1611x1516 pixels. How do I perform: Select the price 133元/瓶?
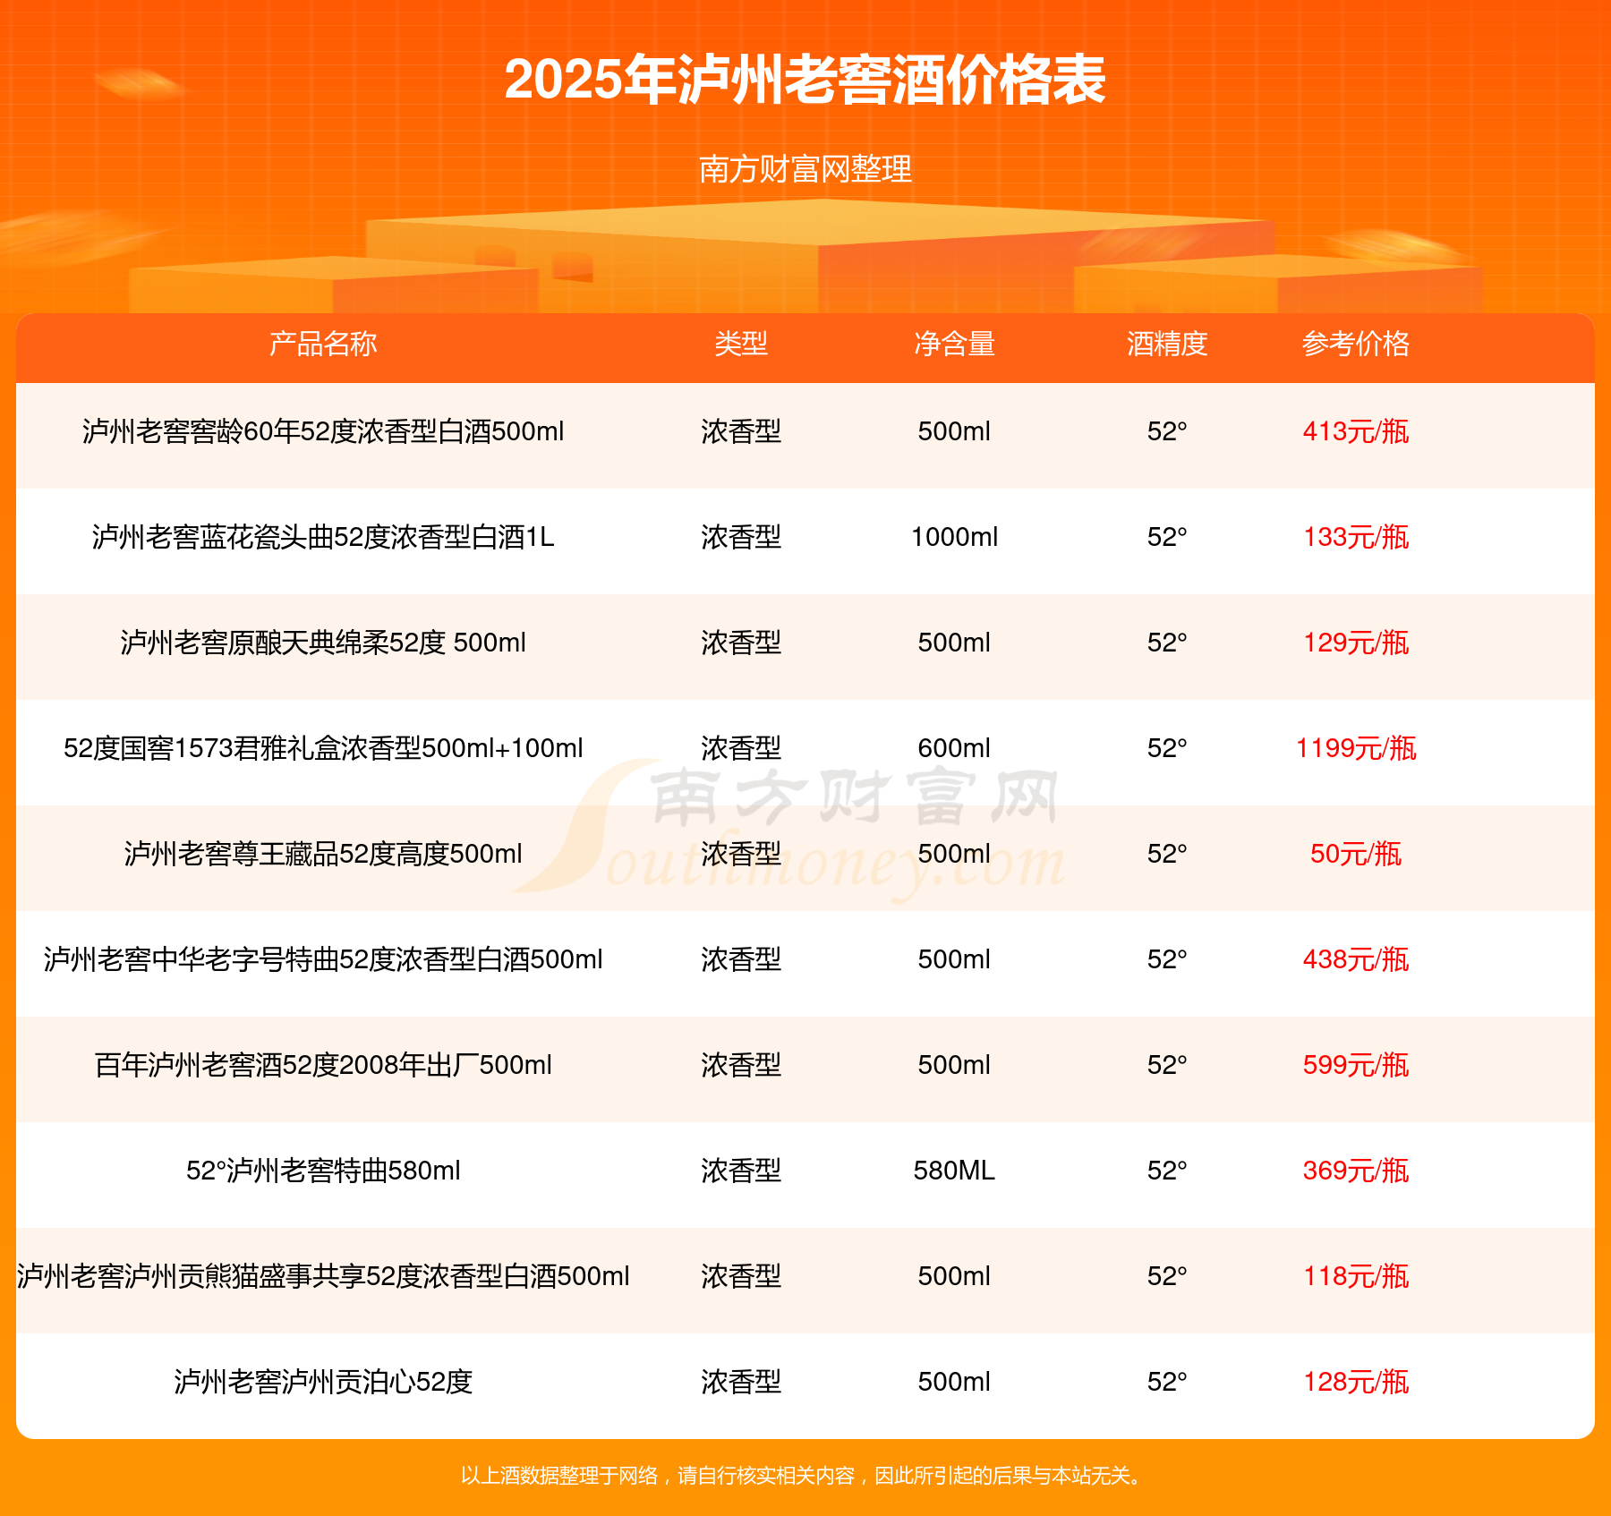(1356, 537)
